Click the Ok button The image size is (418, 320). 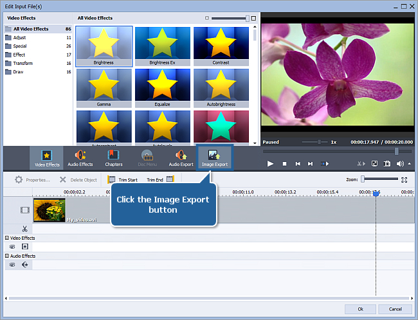click(360, 309)
